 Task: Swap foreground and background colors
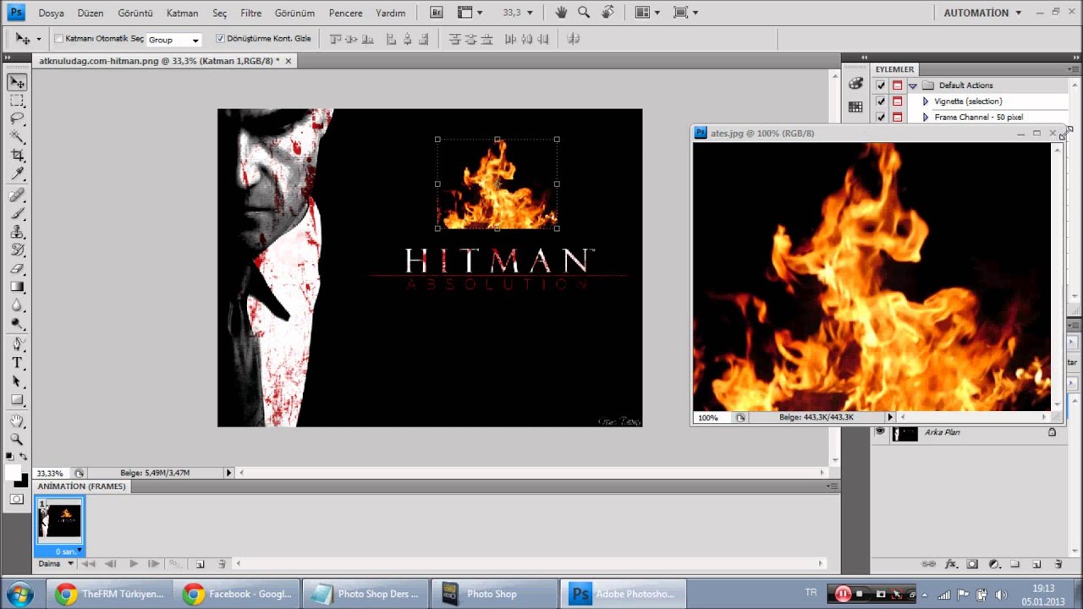[x=24, y=457]
